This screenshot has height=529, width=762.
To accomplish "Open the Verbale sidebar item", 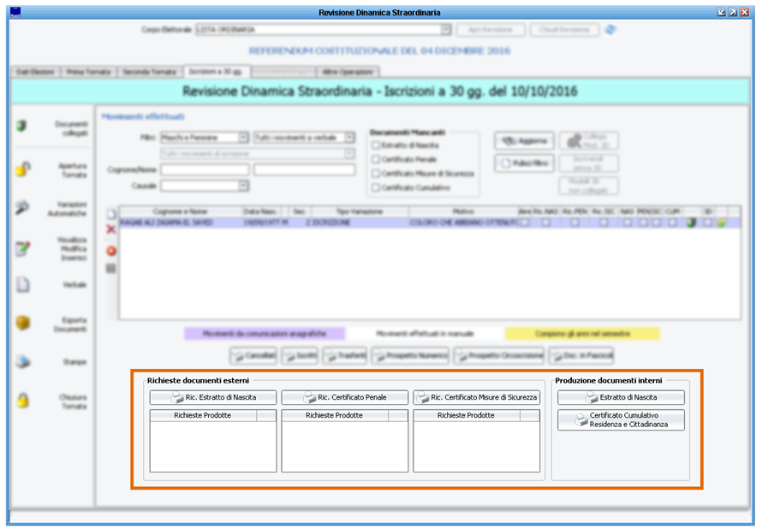I will (52, 284).
